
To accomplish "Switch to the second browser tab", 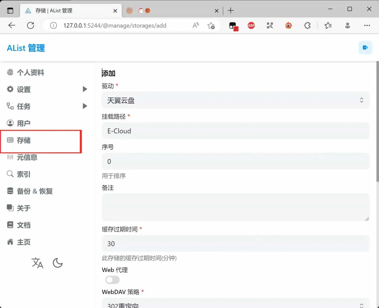I will (x=172, y=11).
